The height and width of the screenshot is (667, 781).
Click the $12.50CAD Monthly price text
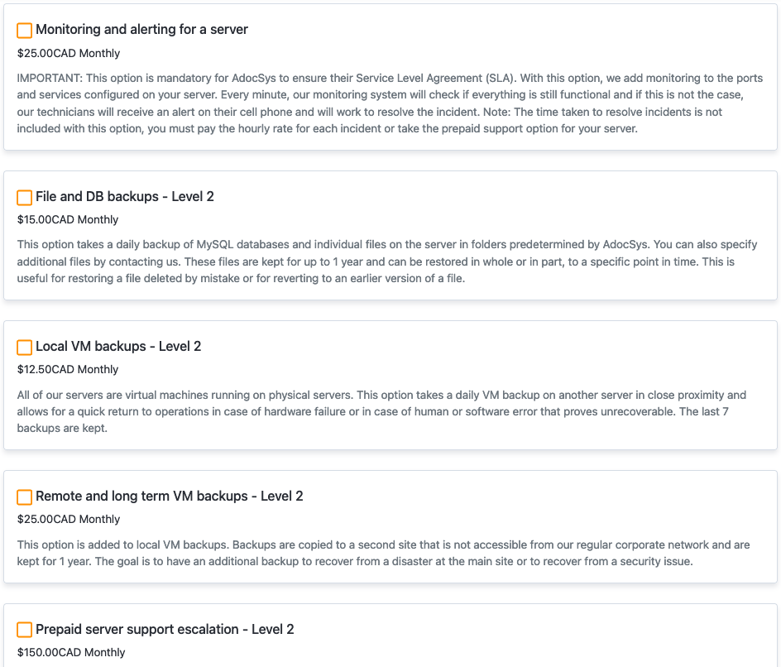(68, 370)
